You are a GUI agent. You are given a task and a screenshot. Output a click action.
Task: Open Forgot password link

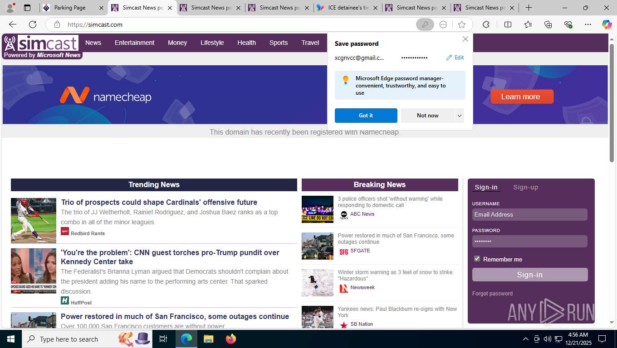492,294
